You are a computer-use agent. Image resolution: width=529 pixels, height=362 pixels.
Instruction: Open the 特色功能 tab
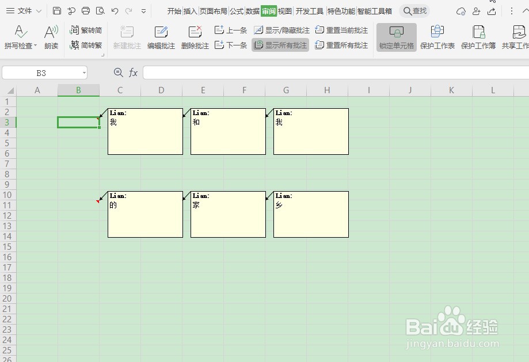341,11
